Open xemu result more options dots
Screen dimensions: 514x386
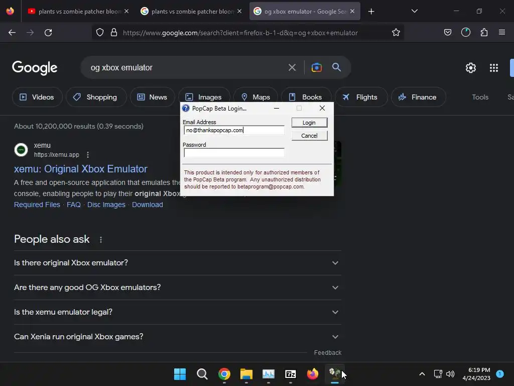click(87, 155)
